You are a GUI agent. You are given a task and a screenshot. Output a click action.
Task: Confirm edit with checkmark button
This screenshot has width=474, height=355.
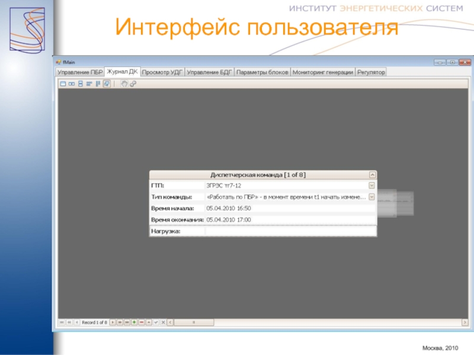click(156, 322)
